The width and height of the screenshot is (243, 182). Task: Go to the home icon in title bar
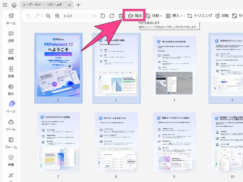click(x=14, y=5)
